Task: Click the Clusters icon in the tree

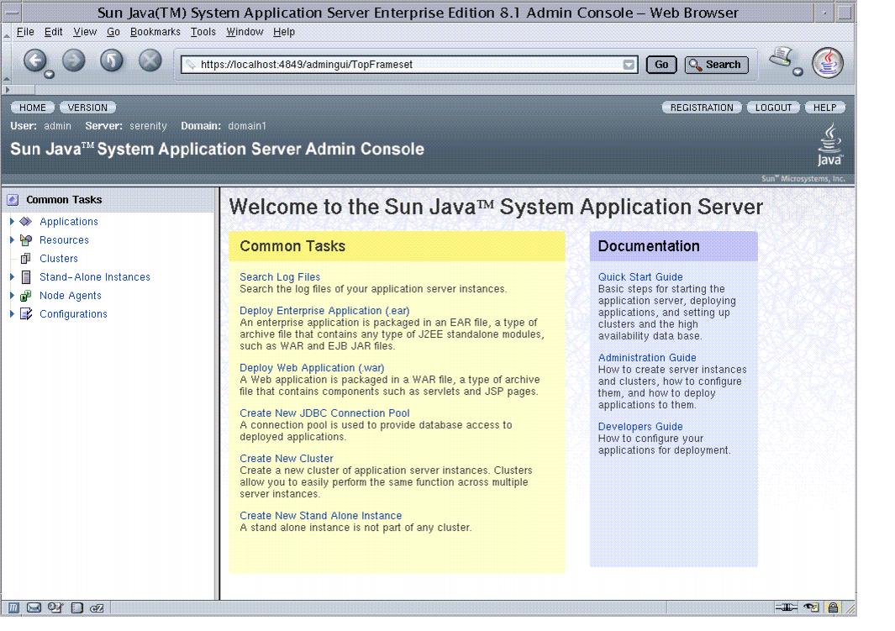Action: 26,259
